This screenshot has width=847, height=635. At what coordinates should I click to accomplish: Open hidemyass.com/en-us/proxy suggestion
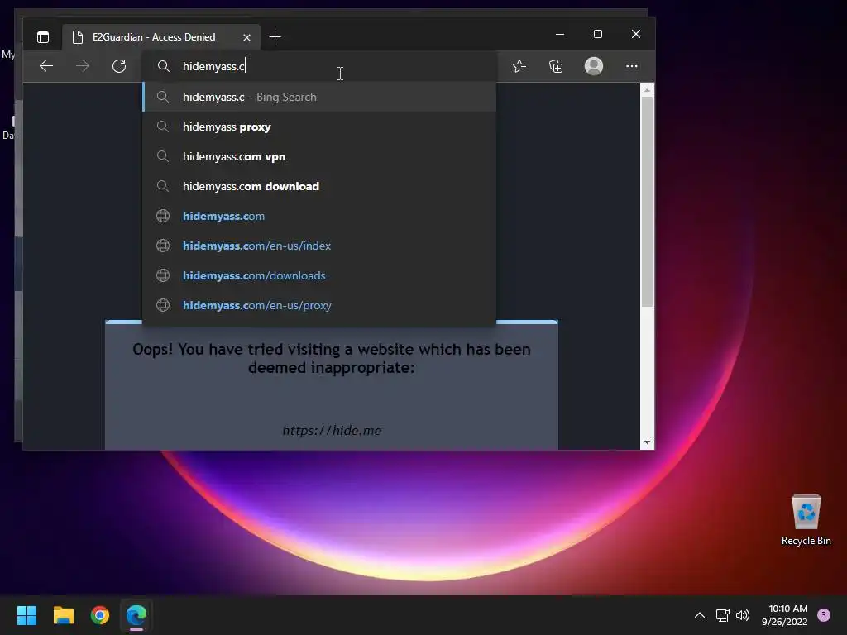point(319,305)
